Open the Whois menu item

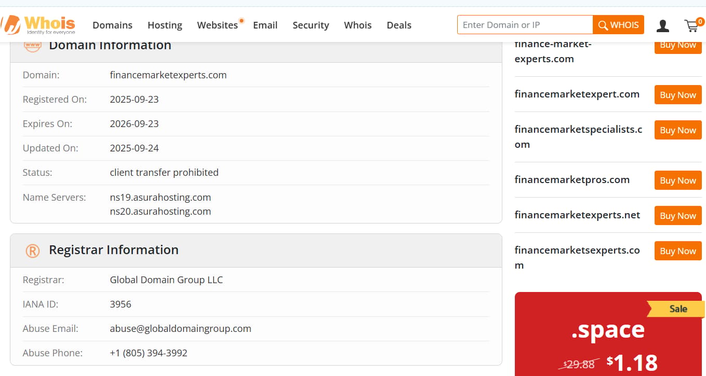(x=357, y=25)
